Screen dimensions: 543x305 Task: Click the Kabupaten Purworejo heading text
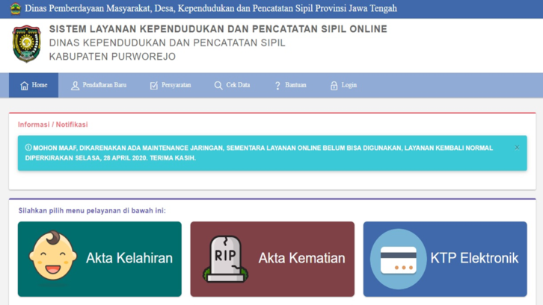pyautogui.click(x=112, y=57)
